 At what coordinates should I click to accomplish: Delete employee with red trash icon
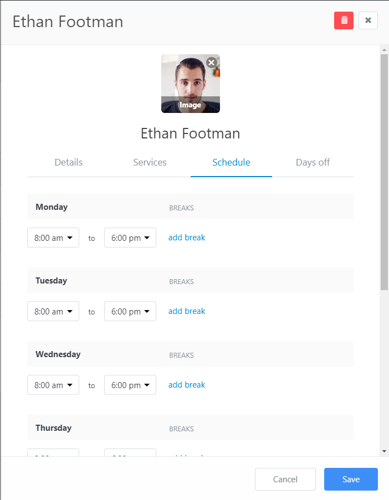(344, 20)
